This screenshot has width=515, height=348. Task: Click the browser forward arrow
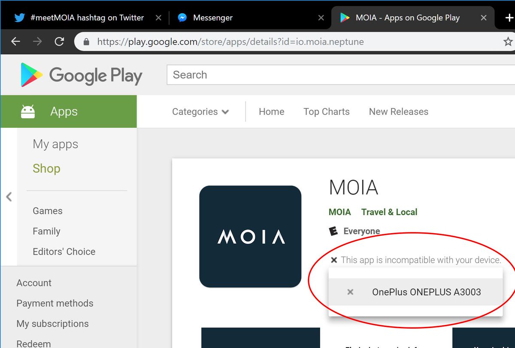coord(37,42)
